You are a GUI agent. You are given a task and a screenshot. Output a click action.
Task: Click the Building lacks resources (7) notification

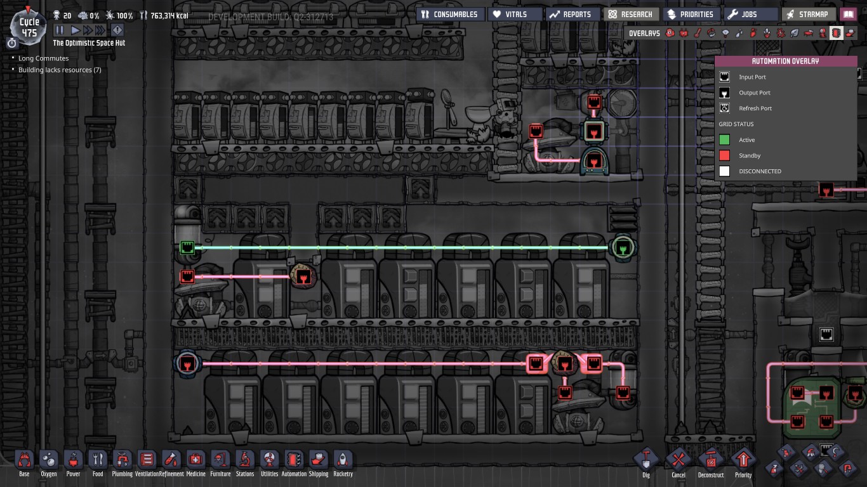point(60,70)
